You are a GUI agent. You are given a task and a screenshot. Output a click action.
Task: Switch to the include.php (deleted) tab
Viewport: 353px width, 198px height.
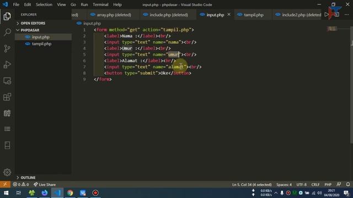(169, 15)
